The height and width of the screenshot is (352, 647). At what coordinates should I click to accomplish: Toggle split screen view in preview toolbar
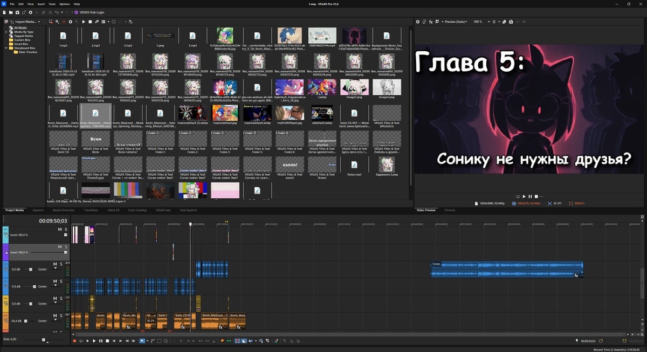437,22
